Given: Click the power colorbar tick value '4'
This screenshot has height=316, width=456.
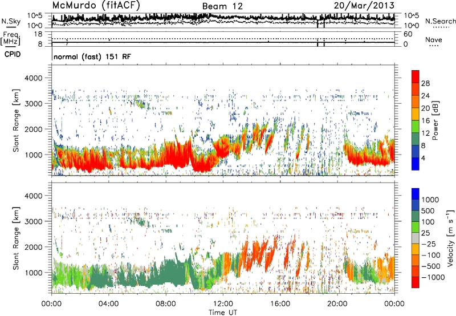Looking at the screenshot, I should [x=424, y=158].
